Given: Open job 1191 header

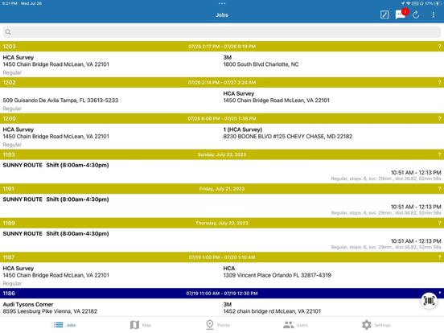Looking at the screenshot, I should coord(222,189).
